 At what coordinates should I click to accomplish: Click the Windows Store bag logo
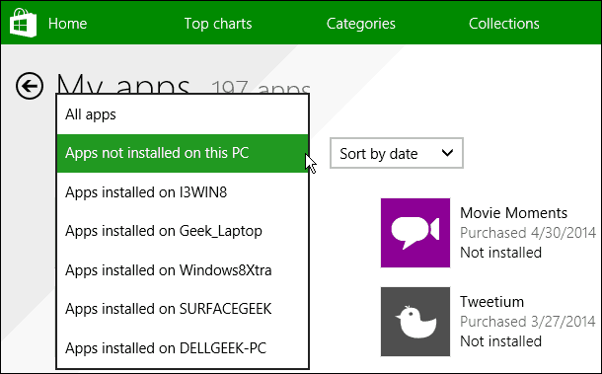point(23,23)
